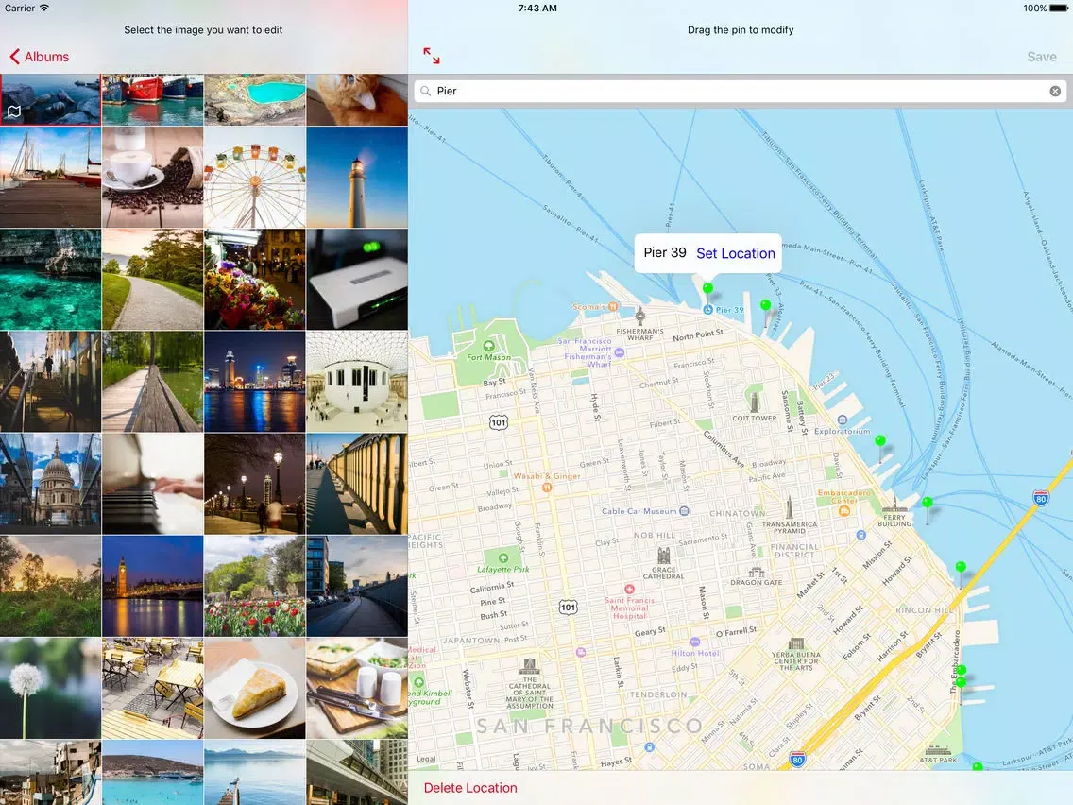The height and width of the screenshot is (805, 1073).
Task: Select the white router photo
Action: coord(357,280)
